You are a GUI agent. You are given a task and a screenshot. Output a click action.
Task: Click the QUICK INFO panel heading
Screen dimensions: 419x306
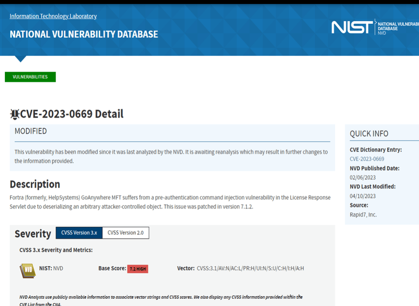coord(369,134)
